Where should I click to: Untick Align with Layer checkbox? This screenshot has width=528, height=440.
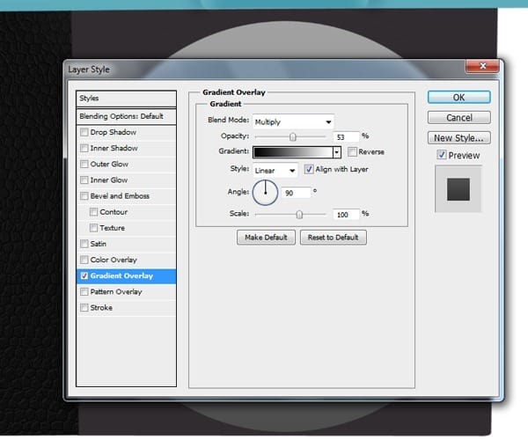tap(309, 169)
